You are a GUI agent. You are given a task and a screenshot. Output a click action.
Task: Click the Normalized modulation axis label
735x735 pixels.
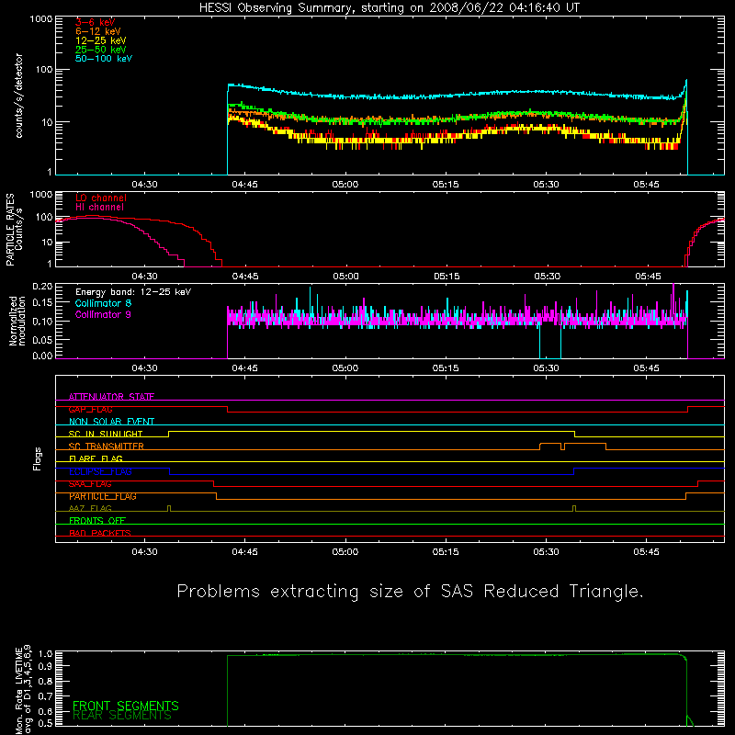pos(17,321)
